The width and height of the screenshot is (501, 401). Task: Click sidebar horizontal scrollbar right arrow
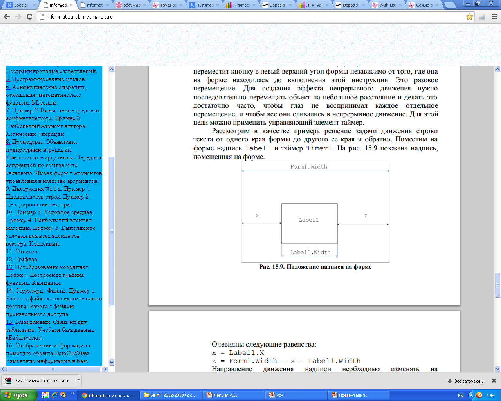105,369
